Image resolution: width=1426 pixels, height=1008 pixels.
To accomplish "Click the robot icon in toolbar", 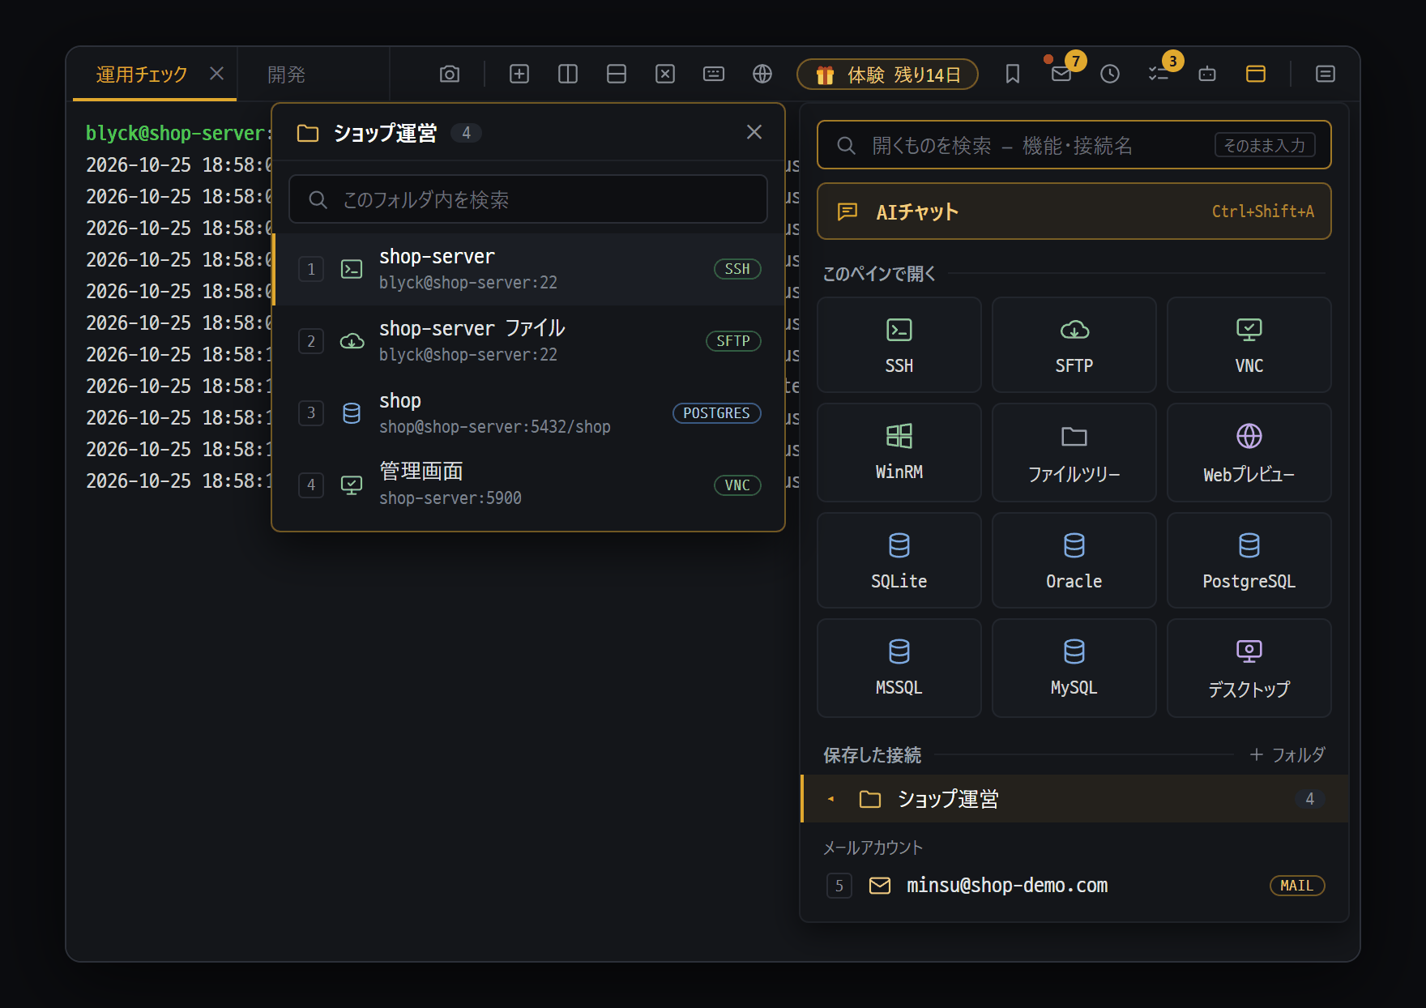I will 1207,75.
